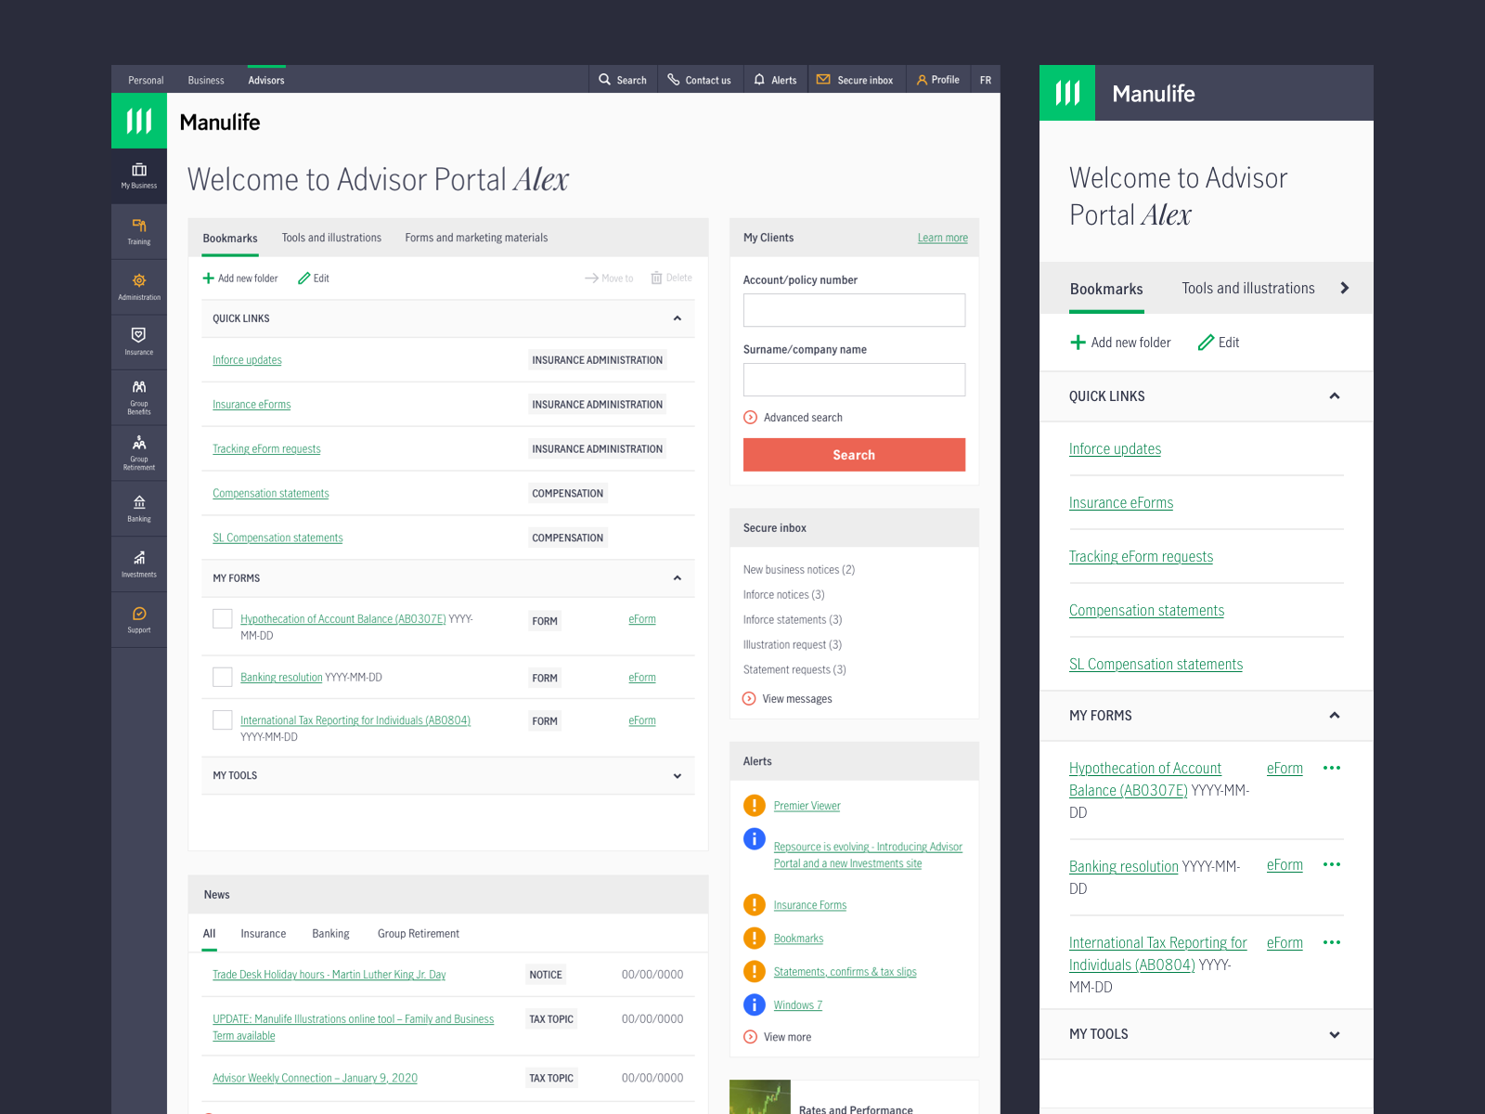
Task: Open the Inforce updates quick link
Action: click(246, 359)
